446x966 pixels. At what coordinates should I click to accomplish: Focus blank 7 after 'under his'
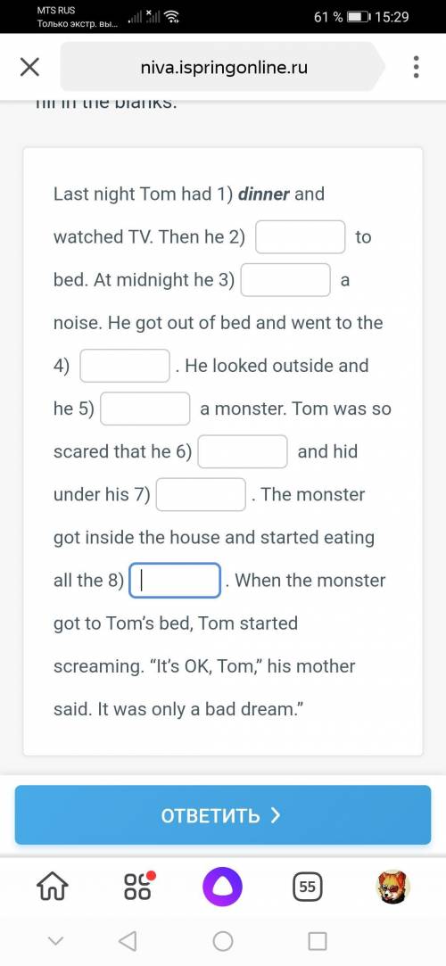(201, 494)
